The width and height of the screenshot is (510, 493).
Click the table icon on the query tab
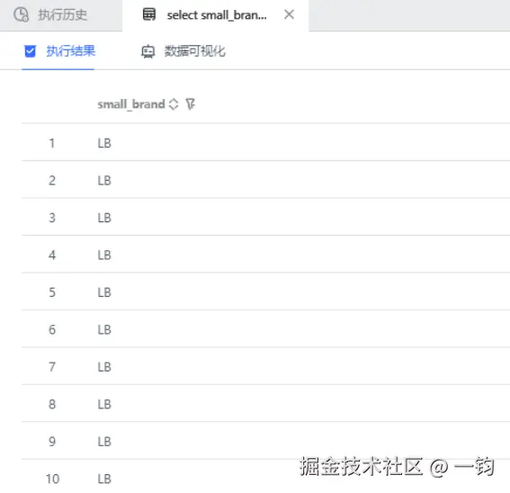click(149, 14)
